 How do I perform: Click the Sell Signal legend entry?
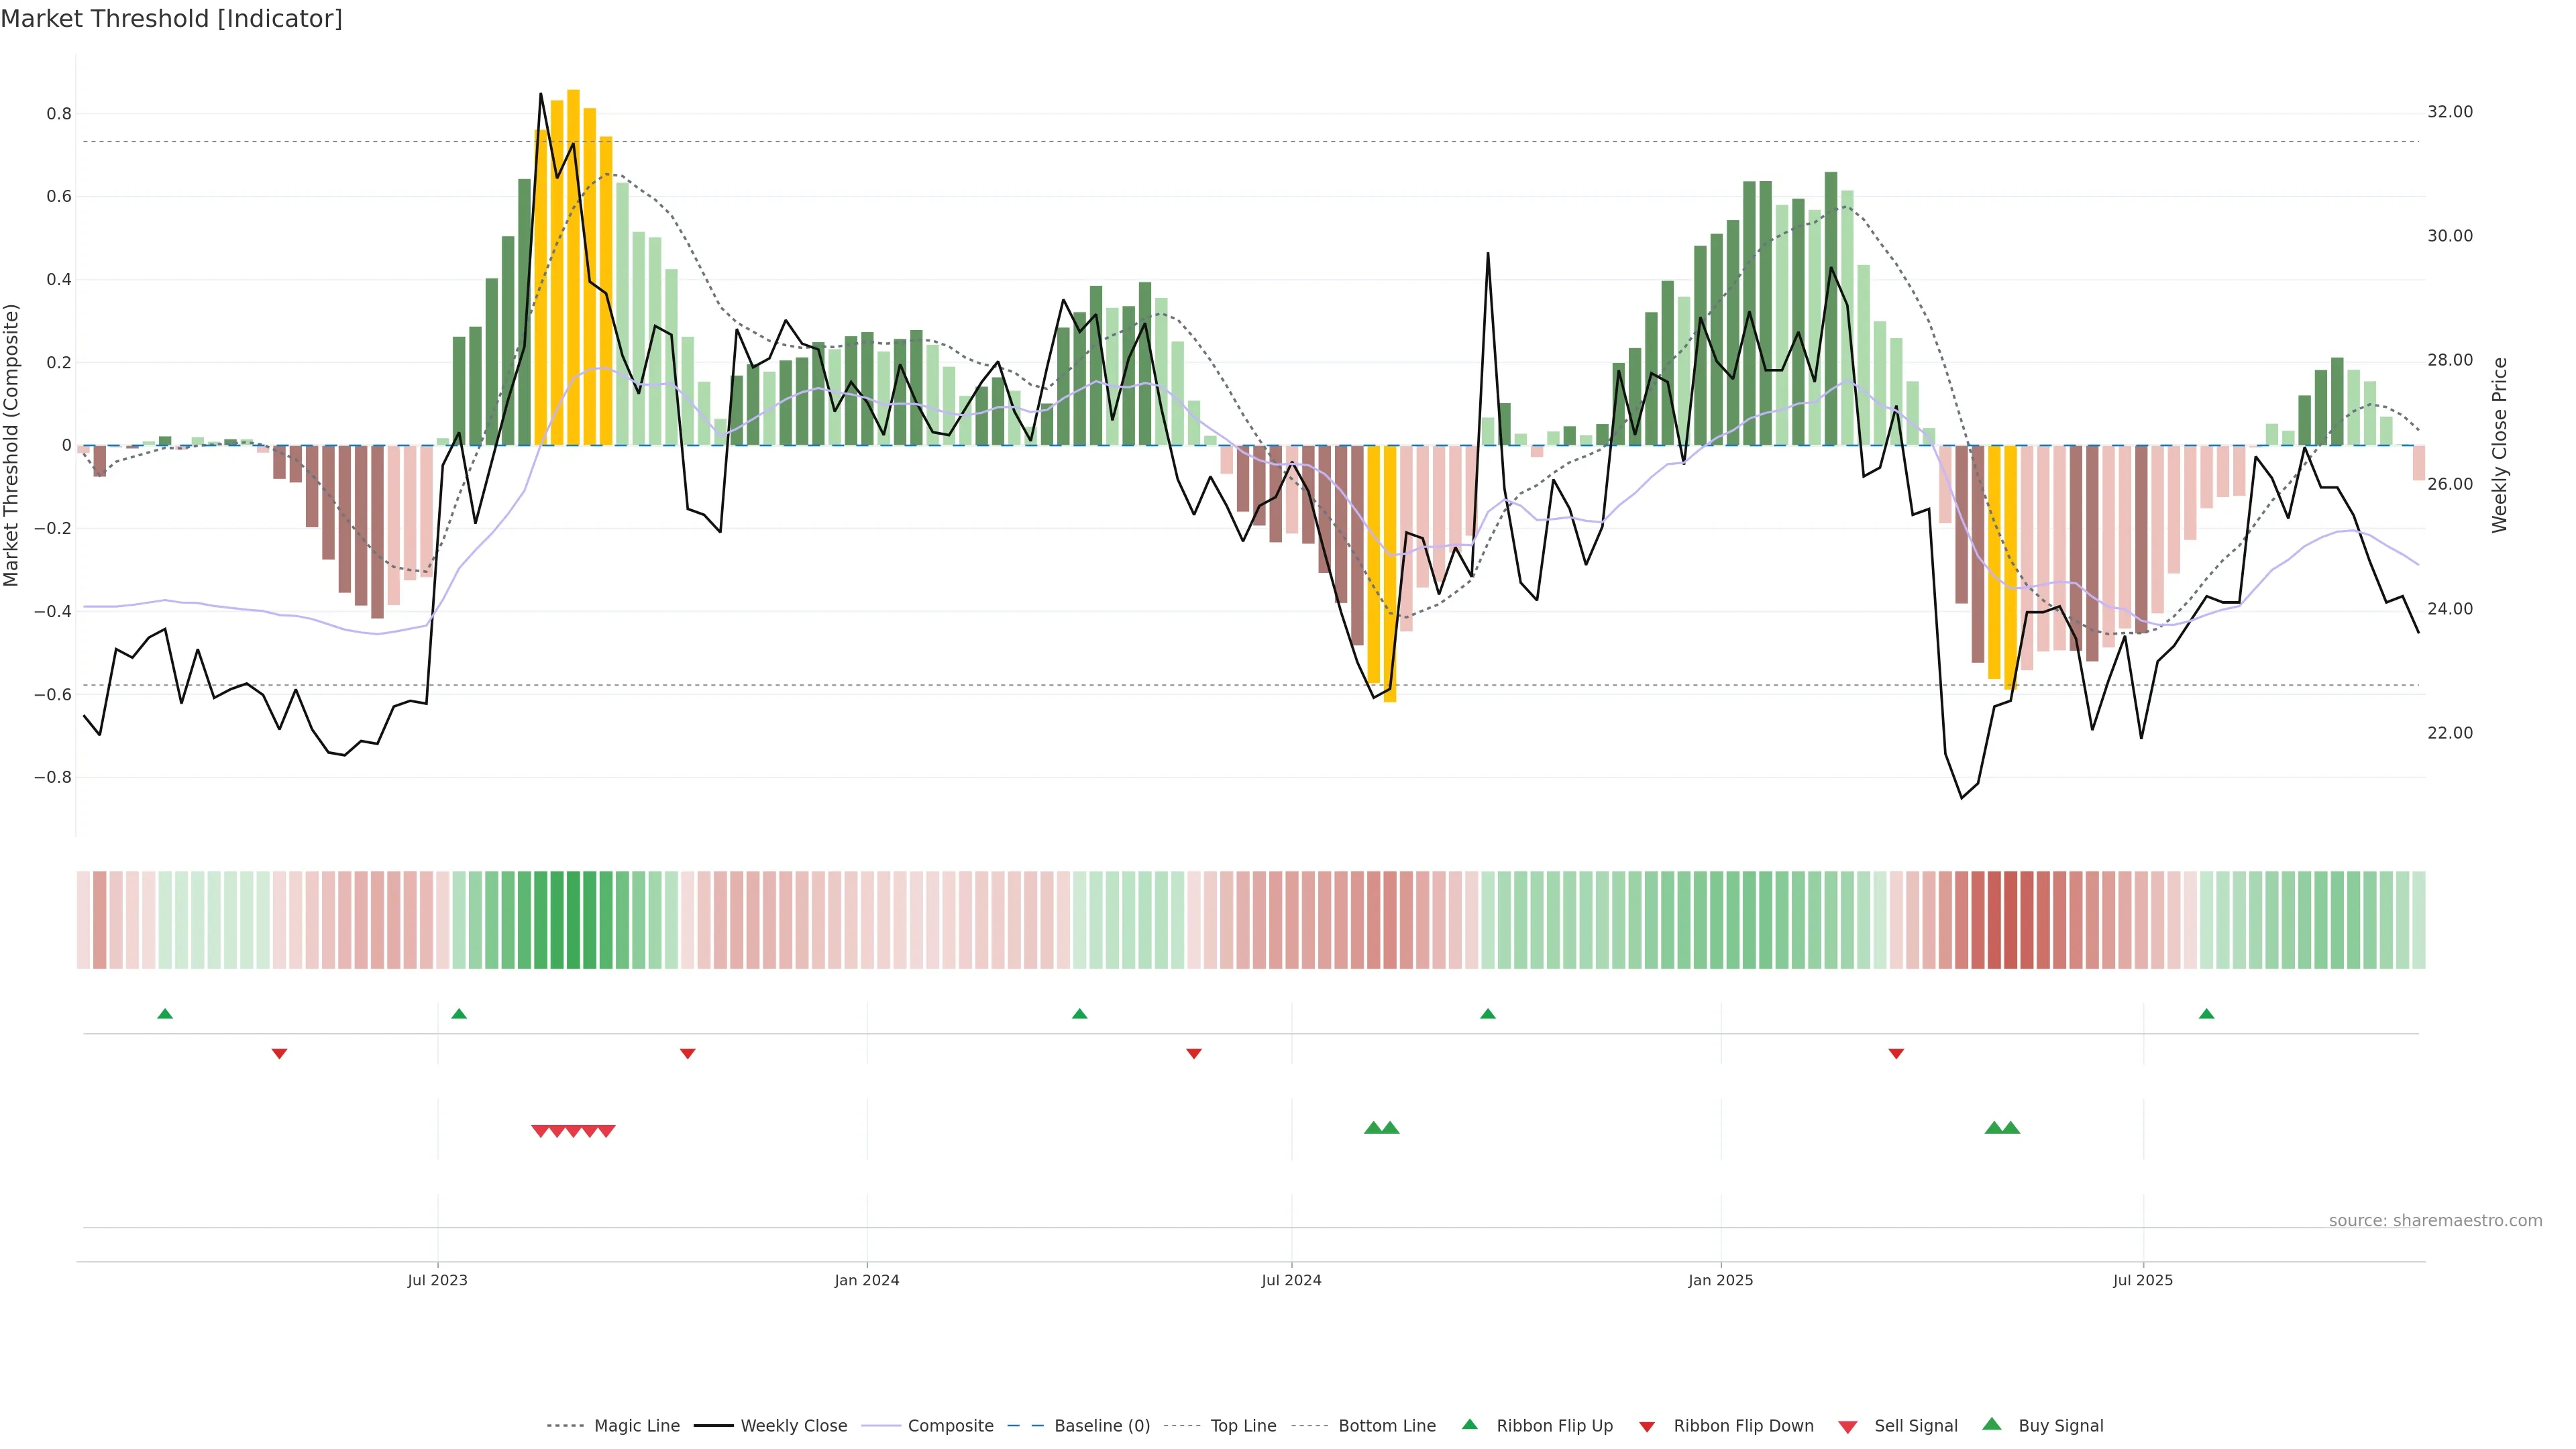tap(1915, 1426)
